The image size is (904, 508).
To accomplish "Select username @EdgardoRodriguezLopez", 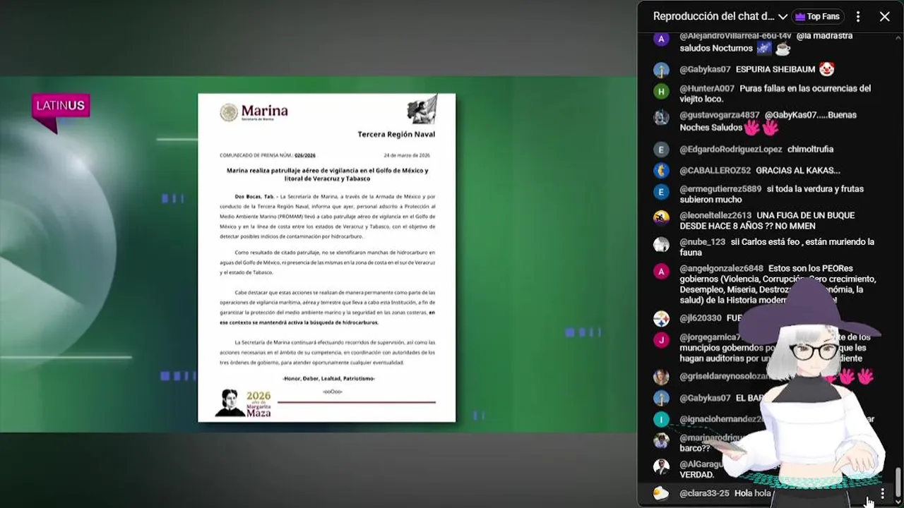I will (731, 150).
